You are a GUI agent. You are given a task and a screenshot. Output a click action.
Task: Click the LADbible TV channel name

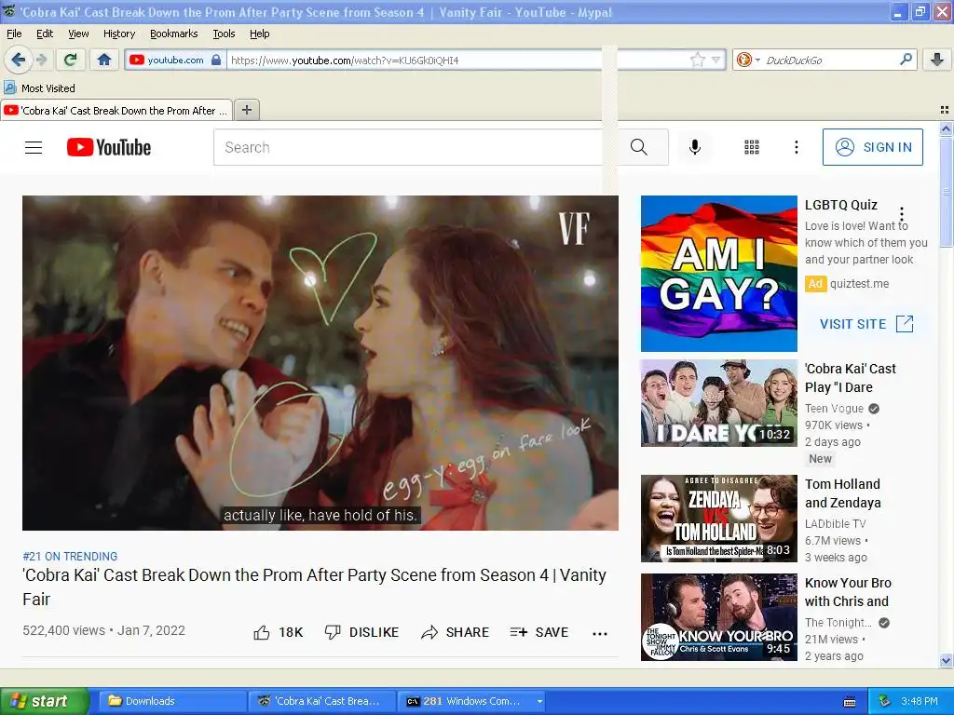[x=835, y=523]
